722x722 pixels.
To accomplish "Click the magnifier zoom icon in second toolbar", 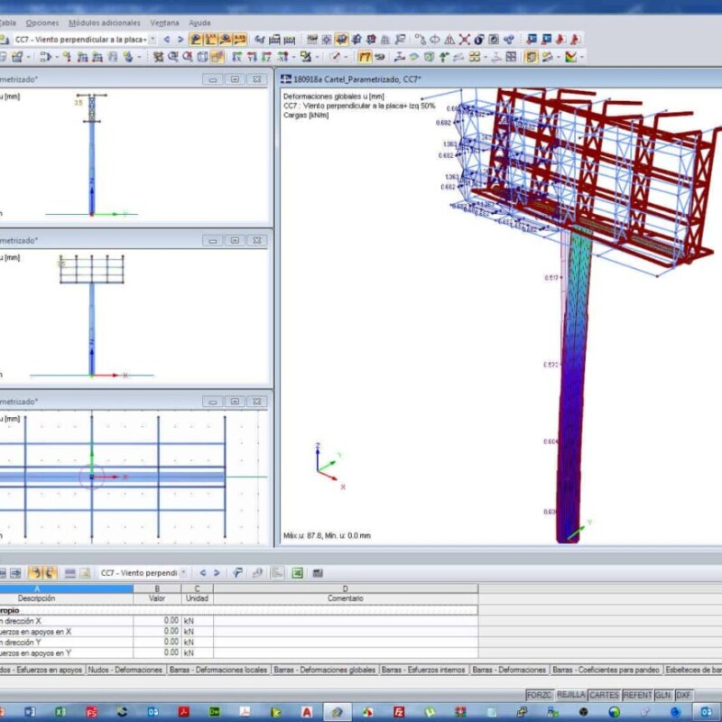I will coord(173,57).
